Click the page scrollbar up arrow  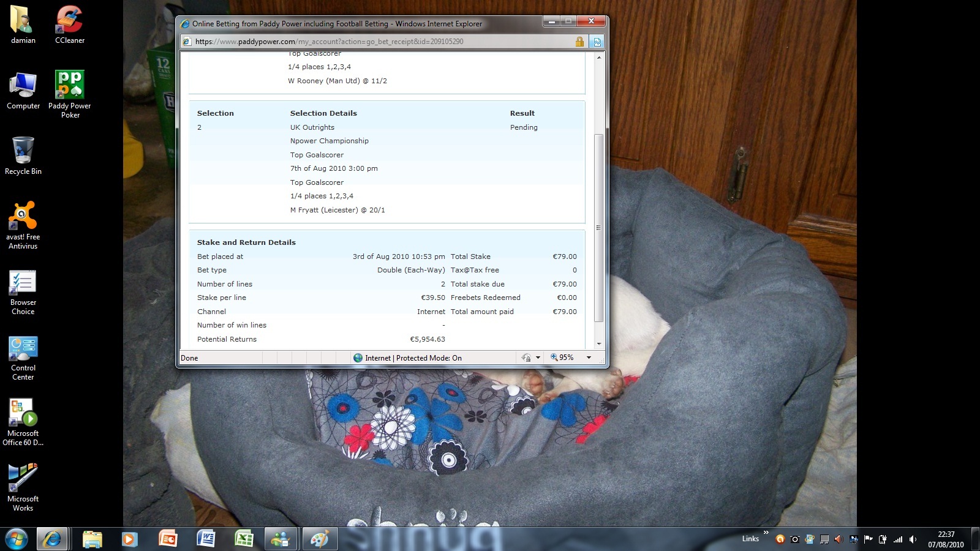598,57
